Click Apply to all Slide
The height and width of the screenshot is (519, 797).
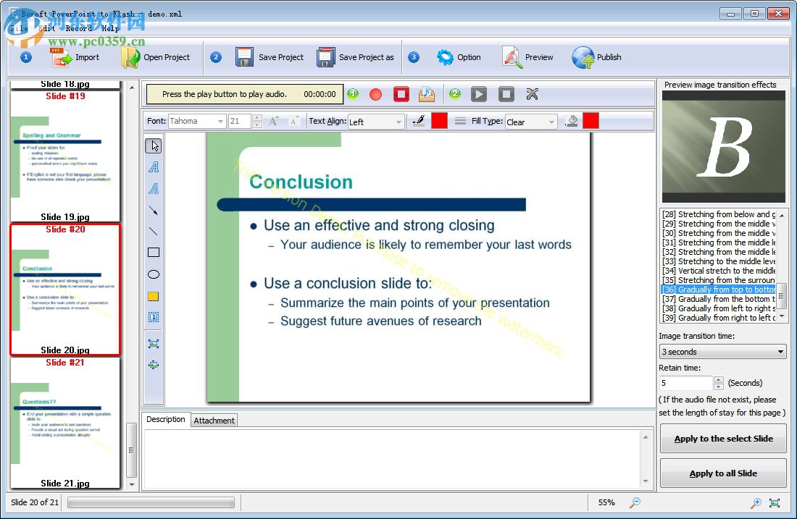[722, 473]
